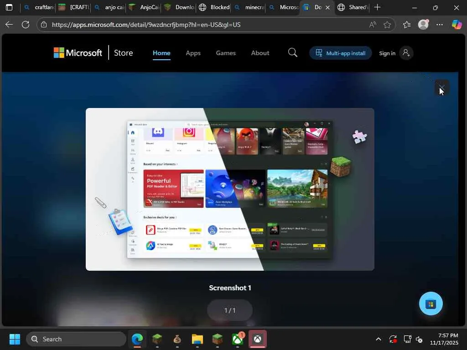
Task: Open the Store search magnifier icon
Action: coord(292,53)
